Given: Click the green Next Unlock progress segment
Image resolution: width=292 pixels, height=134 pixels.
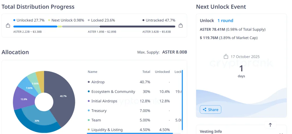Looking at the screenshot, I should 60,26.
